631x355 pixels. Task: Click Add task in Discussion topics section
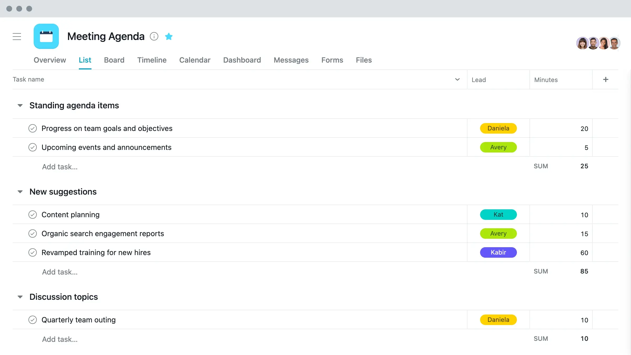click(59, 339)
